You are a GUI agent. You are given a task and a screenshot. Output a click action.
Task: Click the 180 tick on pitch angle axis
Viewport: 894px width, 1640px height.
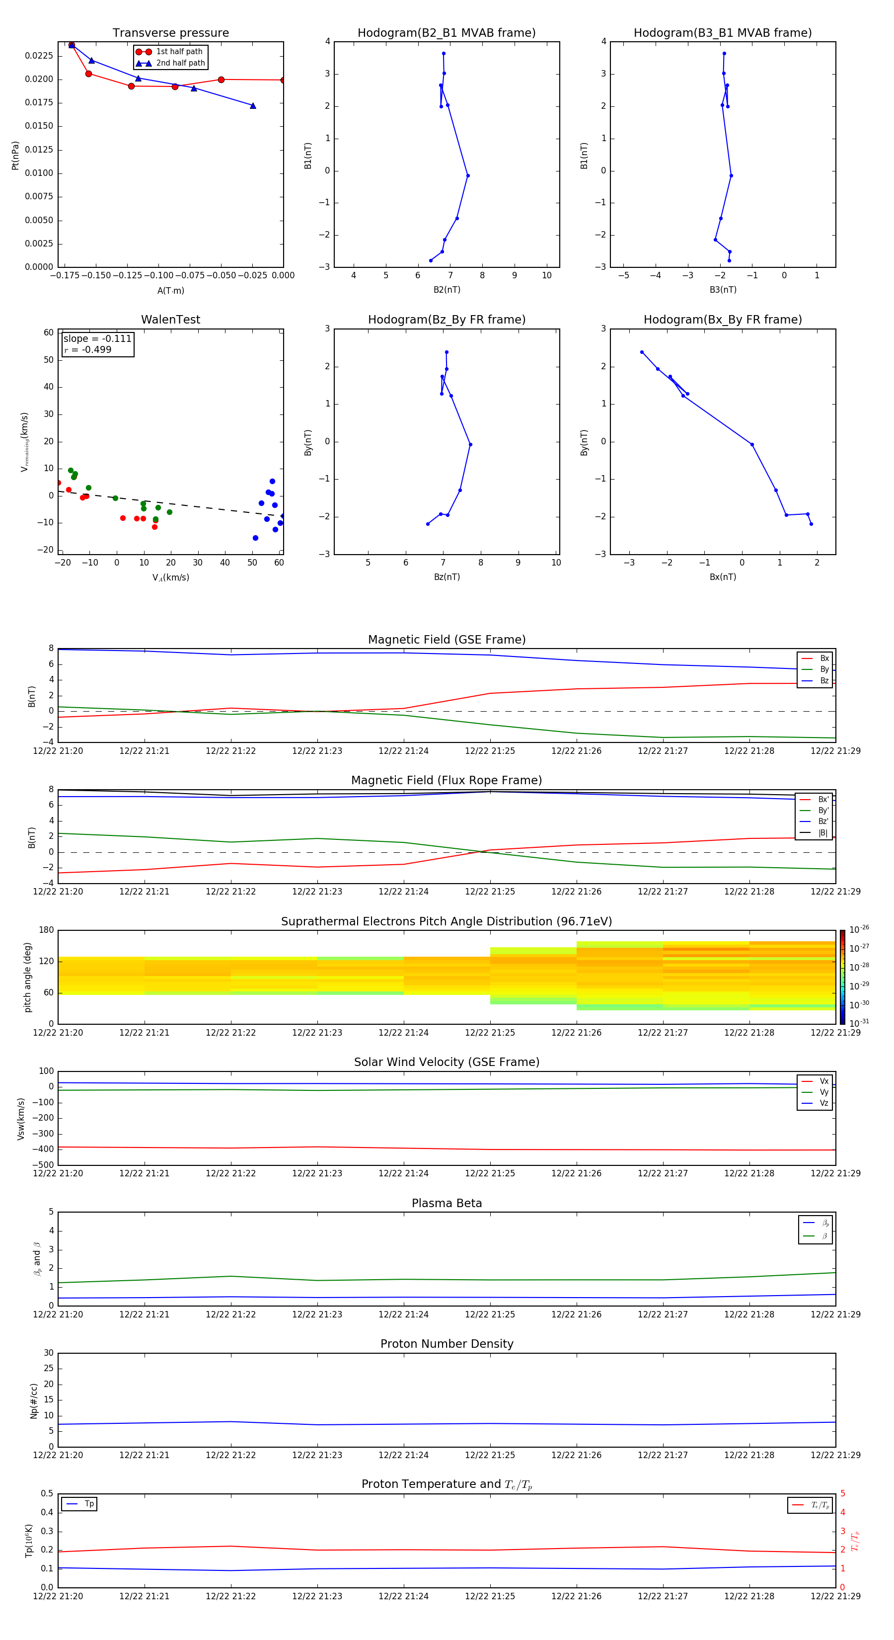tap(47, 930)
